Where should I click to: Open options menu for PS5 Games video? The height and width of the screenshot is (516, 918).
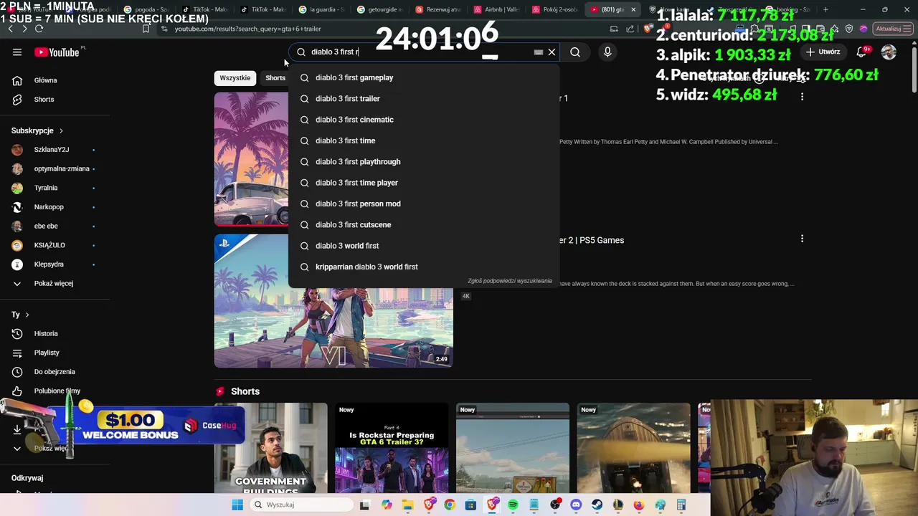point(802,239)
